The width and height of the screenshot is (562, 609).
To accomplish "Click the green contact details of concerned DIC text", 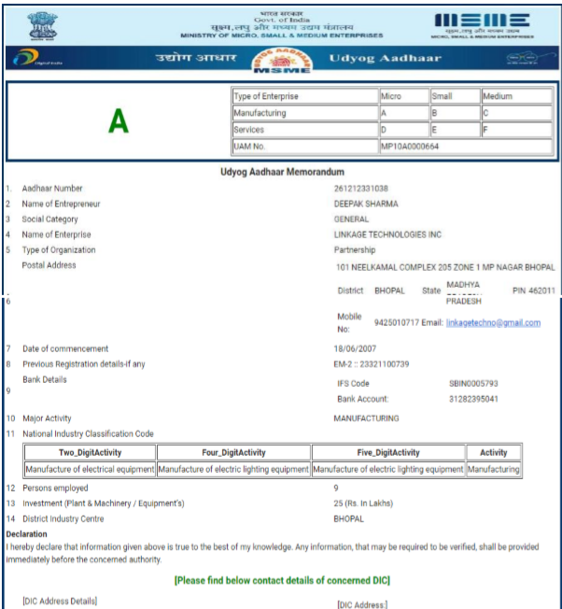I will click(x=282, y=580).
